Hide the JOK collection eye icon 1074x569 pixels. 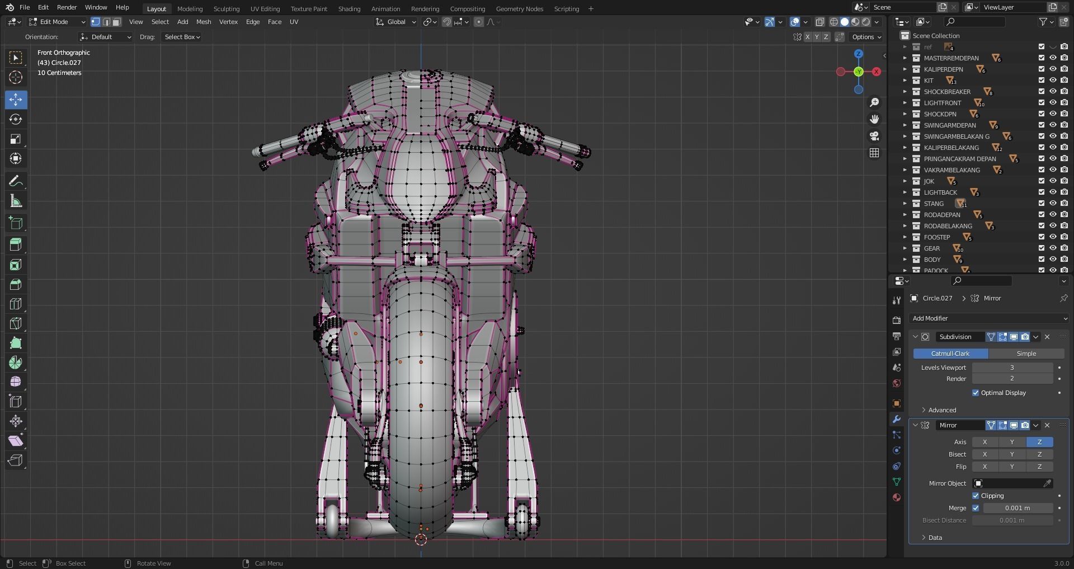[x=1053, y=181]
